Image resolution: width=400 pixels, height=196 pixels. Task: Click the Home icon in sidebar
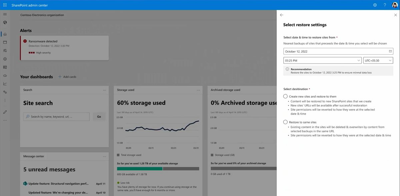pyautogui.click(x=5, y=34)
